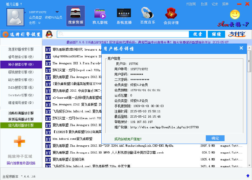The width and height of the screenshot is (252, 180).
Task: Click scroll-up arrow of results list
Action: pyautogui.click(x=249, y=48)
